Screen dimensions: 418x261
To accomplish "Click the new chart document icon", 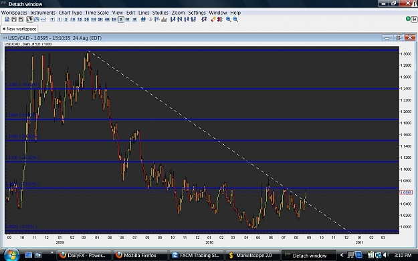I will pos(7,19).
